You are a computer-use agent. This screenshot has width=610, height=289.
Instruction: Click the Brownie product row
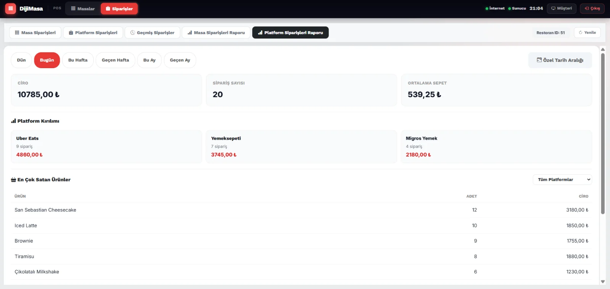301,241
